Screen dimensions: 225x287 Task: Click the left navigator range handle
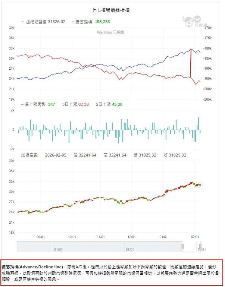(x=182, y=246)
